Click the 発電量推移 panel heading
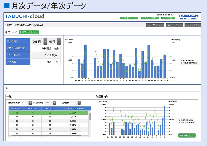Image resolution: width=207 pixels, height=146 pixels. pos(102,97)
